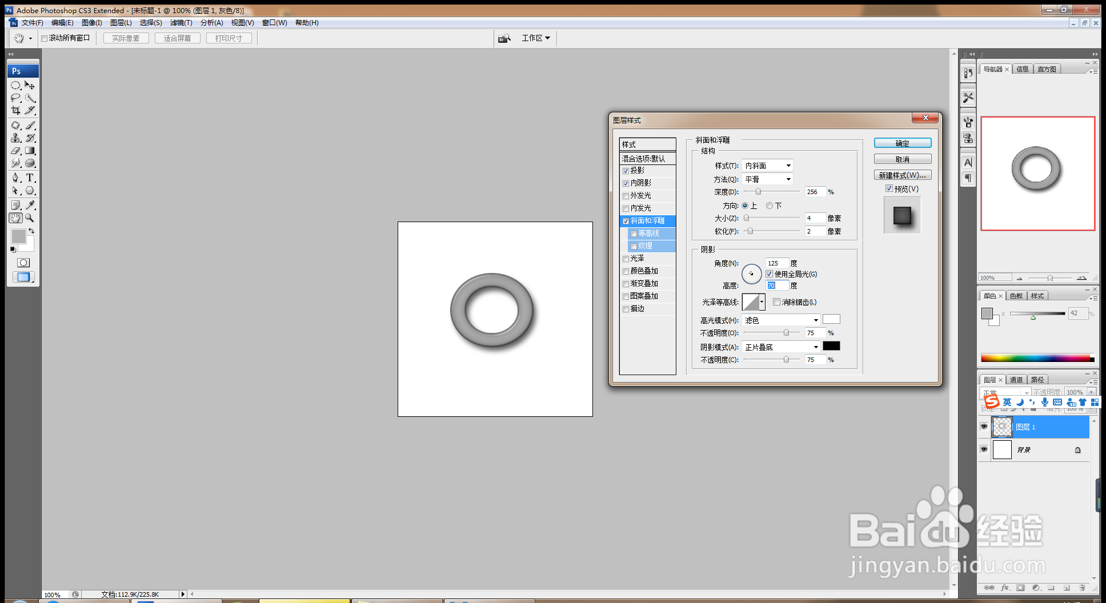1106x603 pixels.
Task: Toggle the 预览 (Preview) checkbox
Action: click(x=889, y=188)
